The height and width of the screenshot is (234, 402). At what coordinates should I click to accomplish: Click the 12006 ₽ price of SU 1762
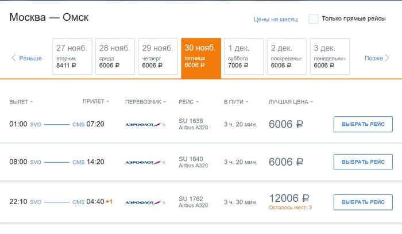pyautogui.click(x=289, y=198)
